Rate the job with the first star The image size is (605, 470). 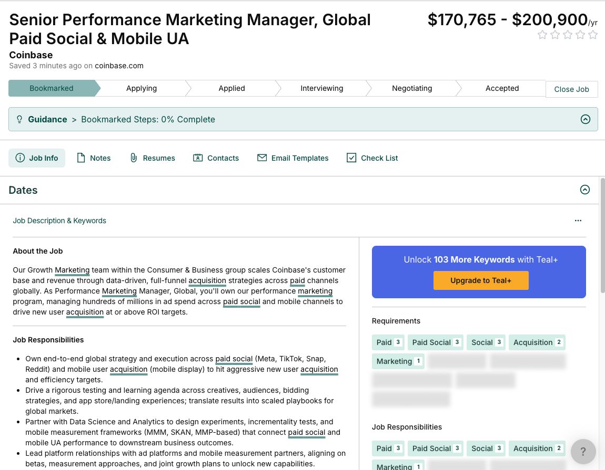coord(542,35)
